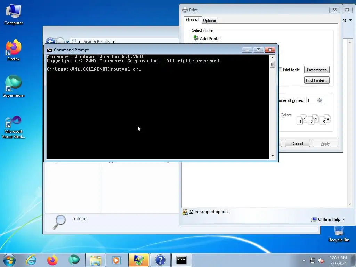Image resolution: width=356 pixels, height=267 pixels.
Task: Close the Command Prompt window
Action: [270, 50]
